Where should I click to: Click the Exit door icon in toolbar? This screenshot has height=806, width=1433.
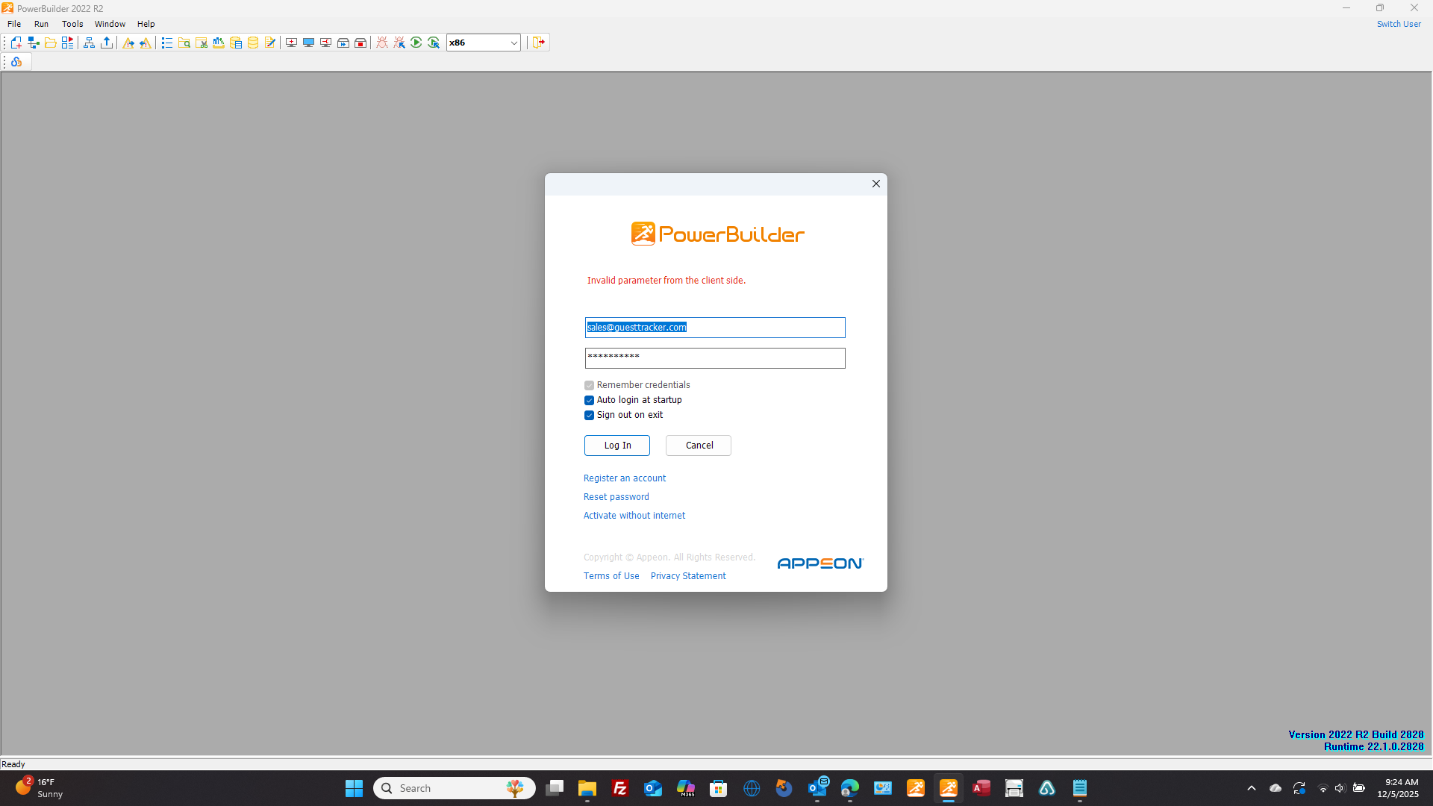pyautogui.click(x=539, y=43)
